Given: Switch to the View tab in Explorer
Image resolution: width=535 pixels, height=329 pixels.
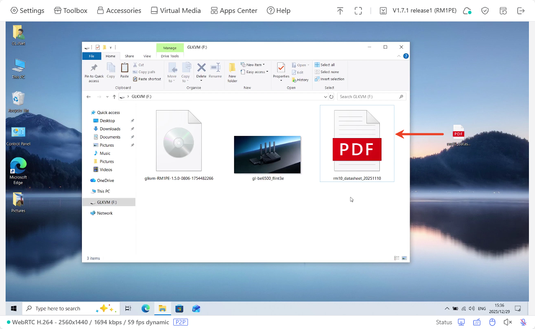Looking at the screenshot, I should [x=147, y=56].
